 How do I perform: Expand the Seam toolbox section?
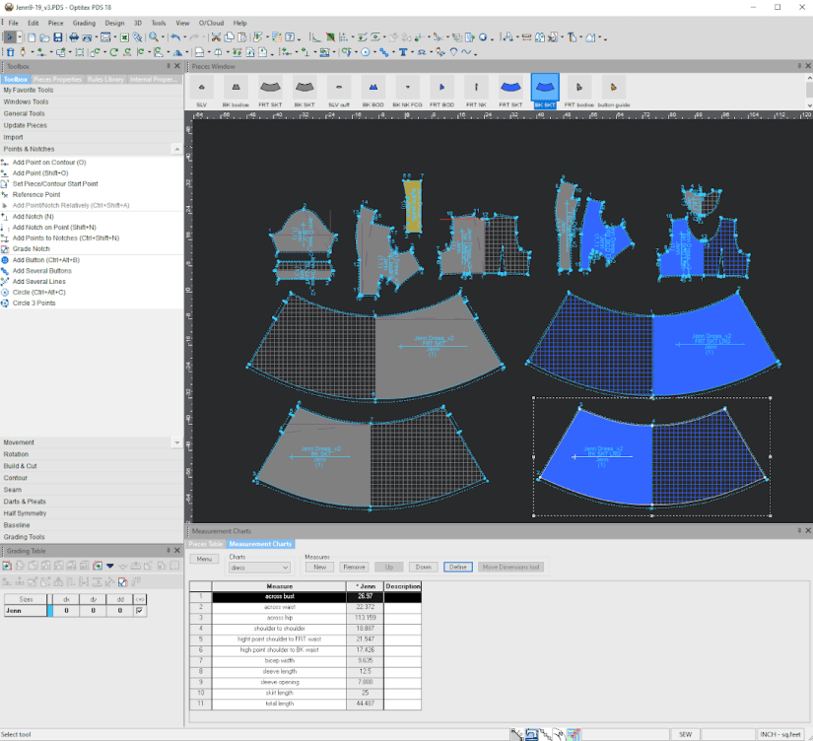click(12, 490)
